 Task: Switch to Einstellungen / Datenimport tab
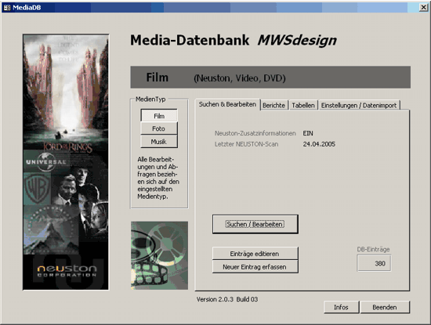point(359,105)
